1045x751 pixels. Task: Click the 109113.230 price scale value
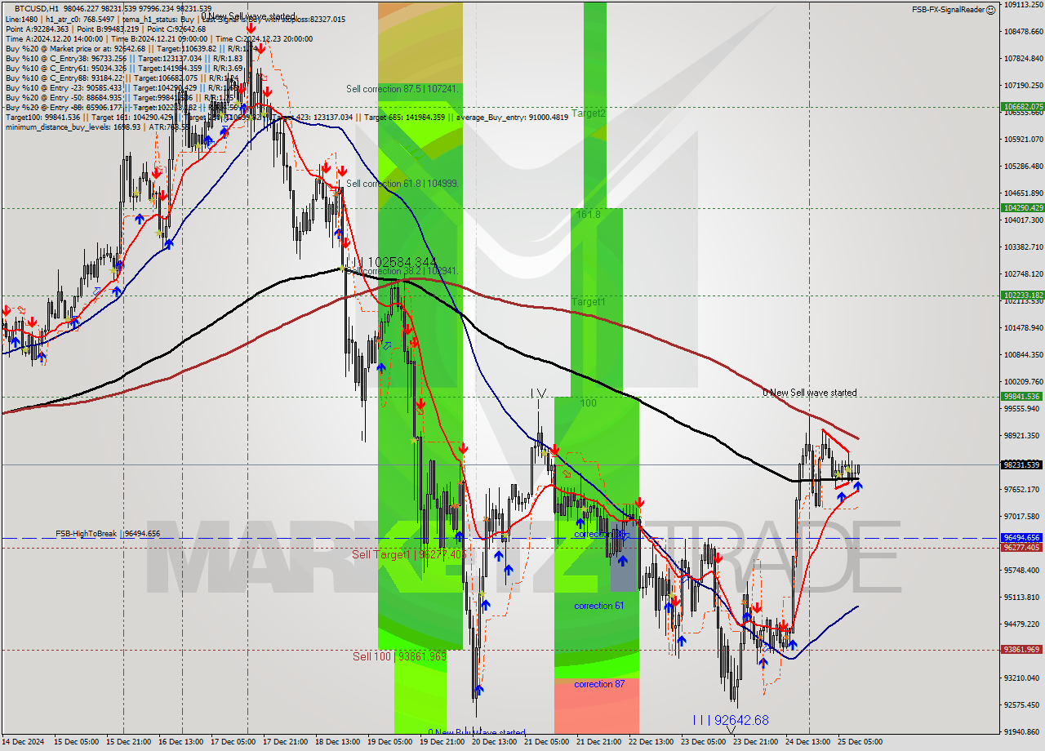pyautogui.click(x=1022, y=4)
